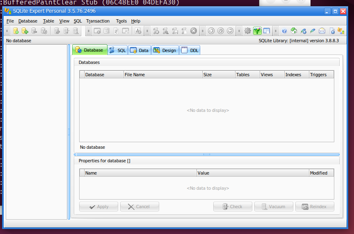Open the SQL menu

coord(78,21)
